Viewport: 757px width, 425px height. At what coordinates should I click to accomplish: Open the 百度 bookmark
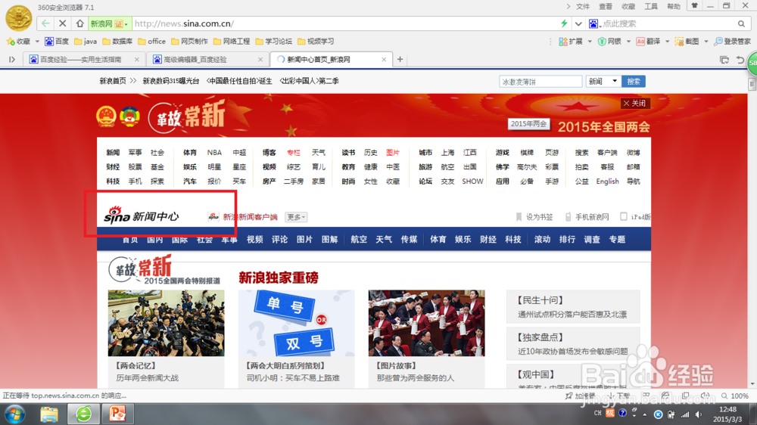click(x=57, y=42)
